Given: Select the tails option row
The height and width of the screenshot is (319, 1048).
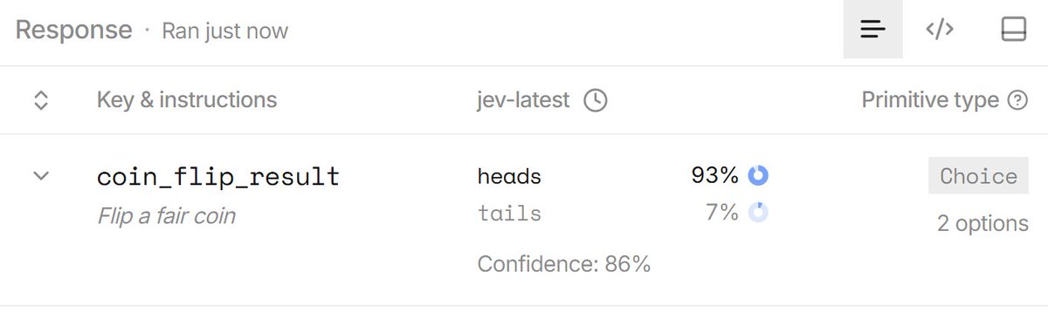Looking at the screenshot, I should (x=623, y=213).
